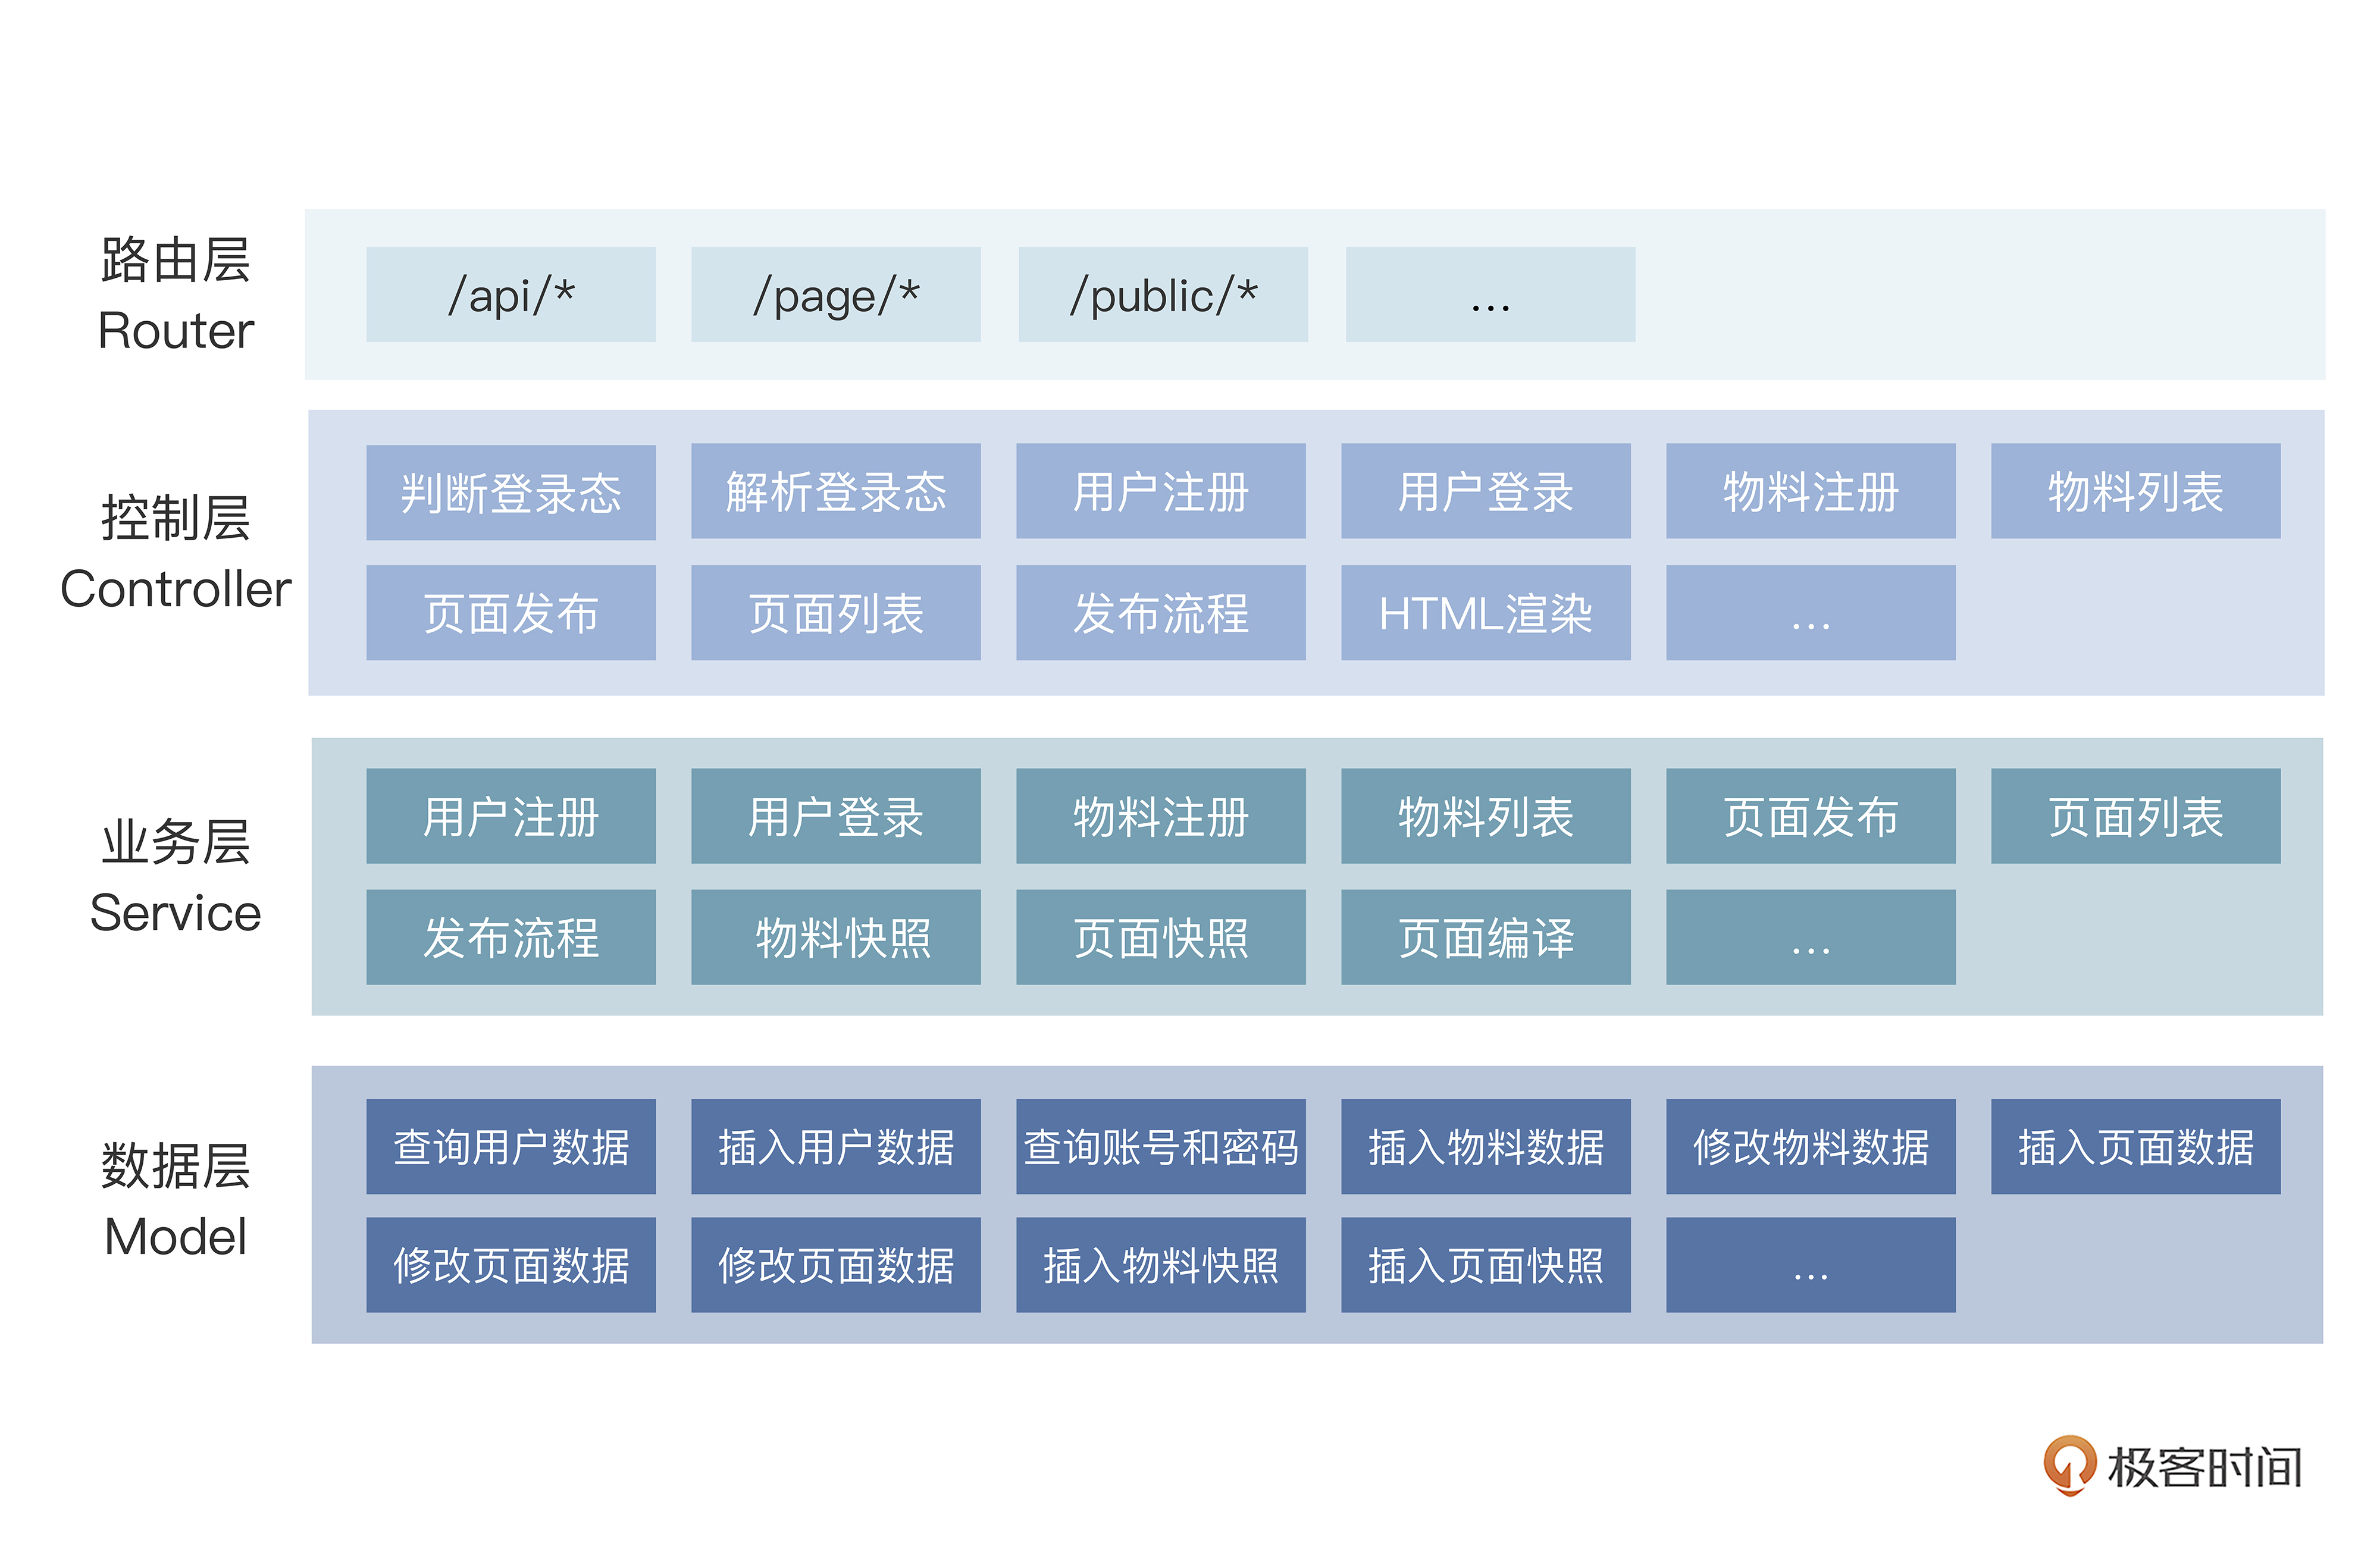Select the 页面编译 service block
Image resolution: width=2380 pixels, height=1568 pixels.
(1485, 937)
